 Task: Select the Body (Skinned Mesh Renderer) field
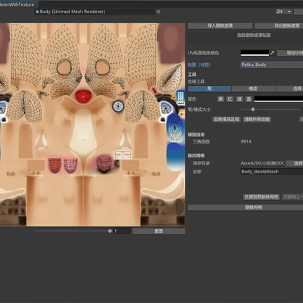click(95, 12)
